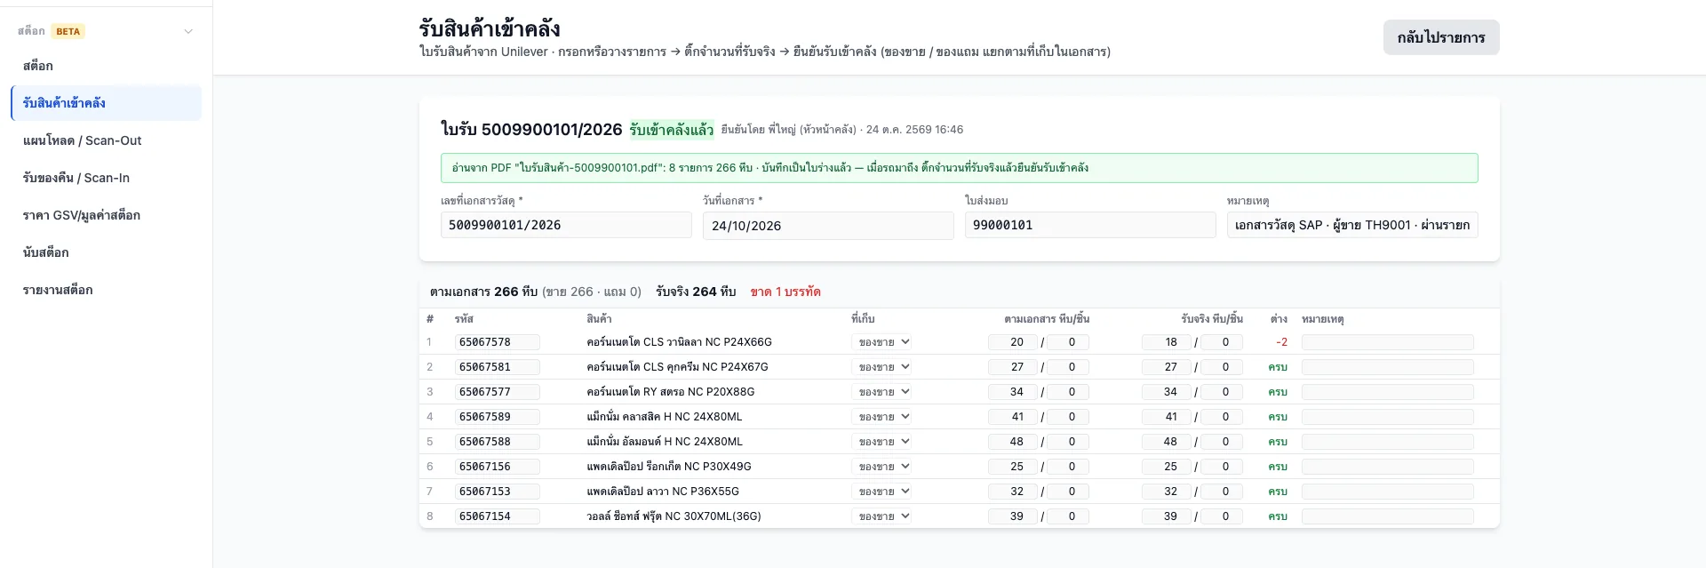Image resolution: width=1706 pixels, height=568 pixels.
Task: Click the ใบส่งมอบ field 99000101
Action: 1090,225
